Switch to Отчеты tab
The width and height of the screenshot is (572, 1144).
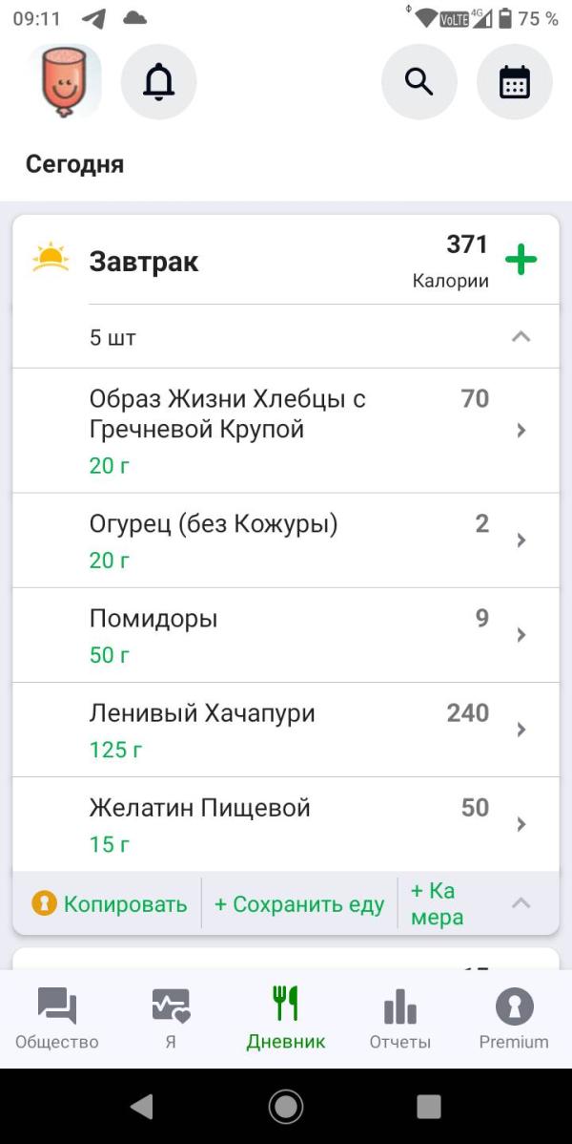pos(400,1019)
